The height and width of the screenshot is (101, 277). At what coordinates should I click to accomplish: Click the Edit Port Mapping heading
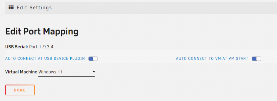(x=42, y=32)
